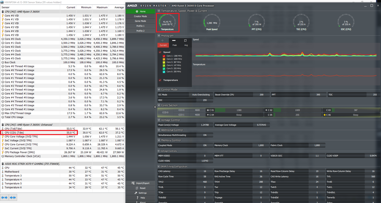The height and width of the screenshot is (203, 381).
Task: Select the Avg histogram tab
Action: pyautogui.click(x=186, y=45)
